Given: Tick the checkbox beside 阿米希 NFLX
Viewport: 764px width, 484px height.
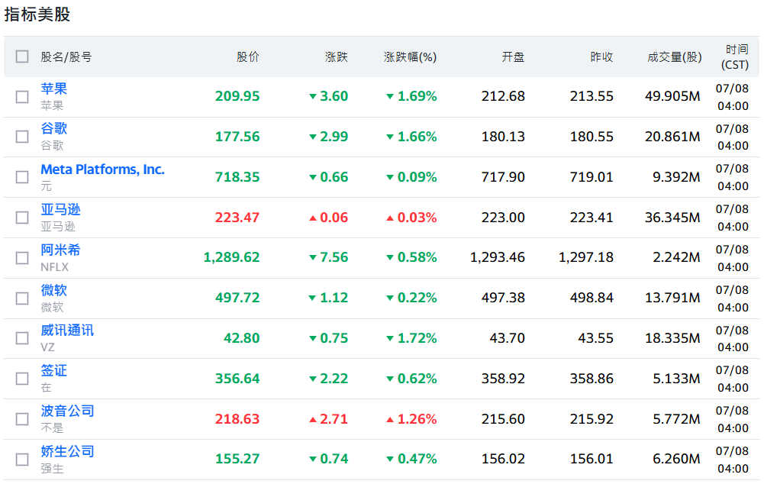Looking at the screenshot, I should [x=22, y=258].
